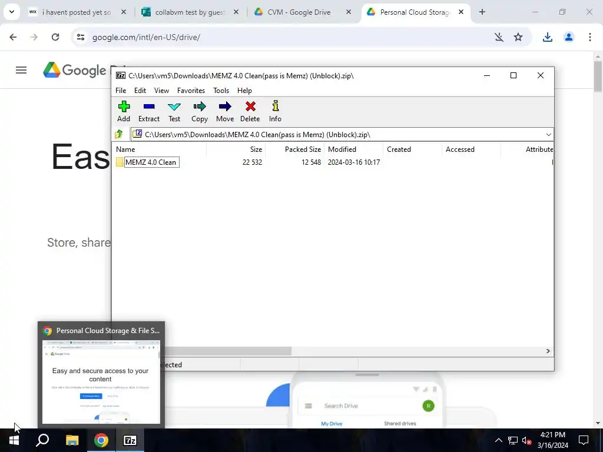Select the MEMZ 4.0 Clean folder
The height and width of the screenshot is (452, 603).
pos(148,162)
